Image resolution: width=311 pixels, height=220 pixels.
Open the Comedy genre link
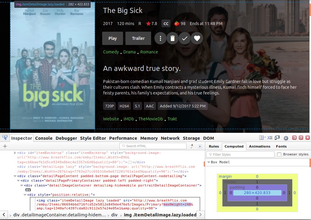click(x=111, y=52)
